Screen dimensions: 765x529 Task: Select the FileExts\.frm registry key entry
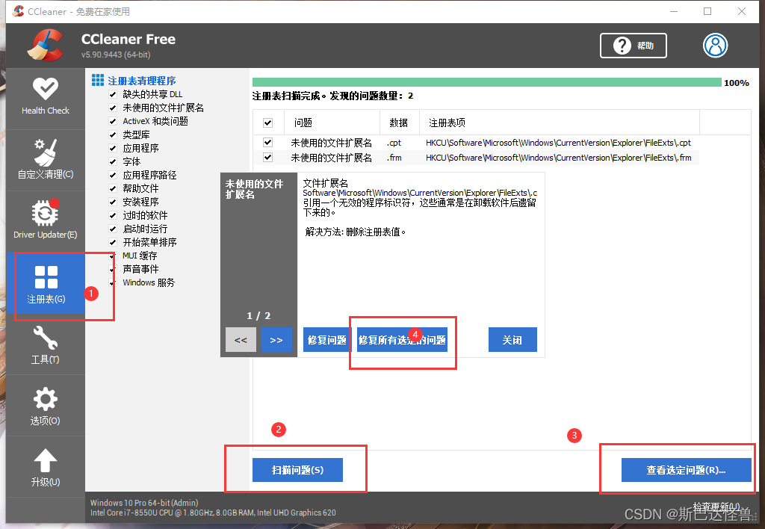(x=558, y=158)
